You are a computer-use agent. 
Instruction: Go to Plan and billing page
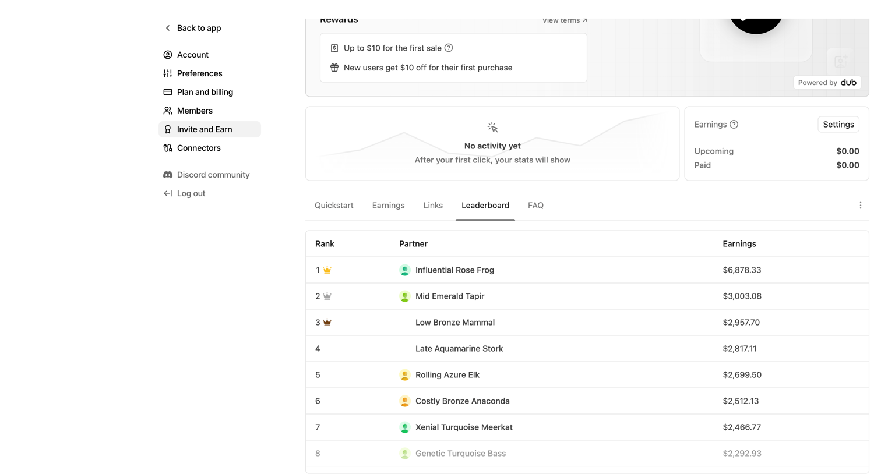click(x=210, y=92)
